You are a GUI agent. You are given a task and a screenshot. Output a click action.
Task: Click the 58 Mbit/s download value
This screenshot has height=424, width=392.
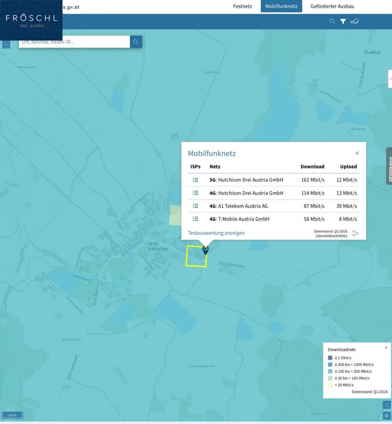314,219
